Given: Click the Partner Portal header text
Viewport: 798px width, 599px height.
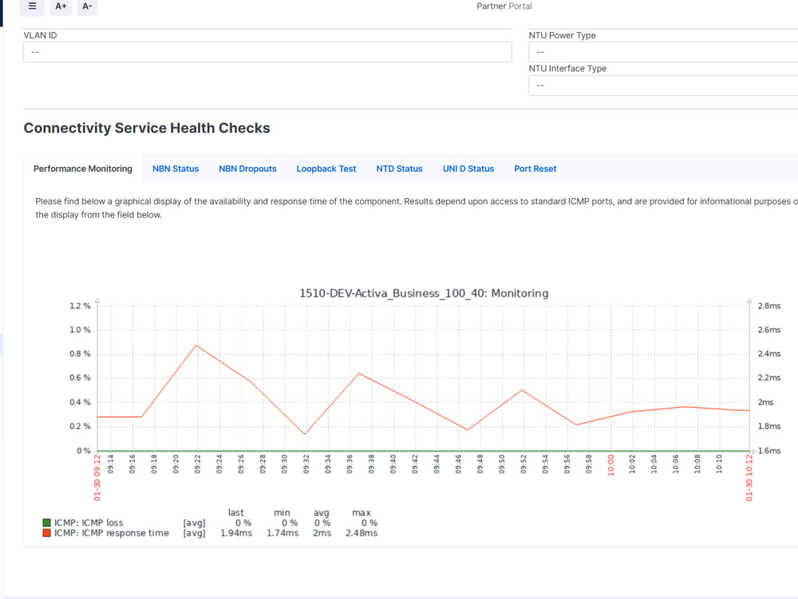Looking at the screenshot, I should pyautogui.click(x=504, y=6).
